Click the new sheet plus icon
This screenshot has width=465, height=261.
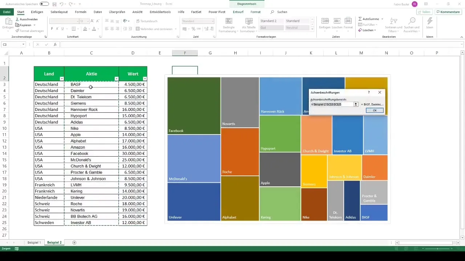(x=74, y=243)
